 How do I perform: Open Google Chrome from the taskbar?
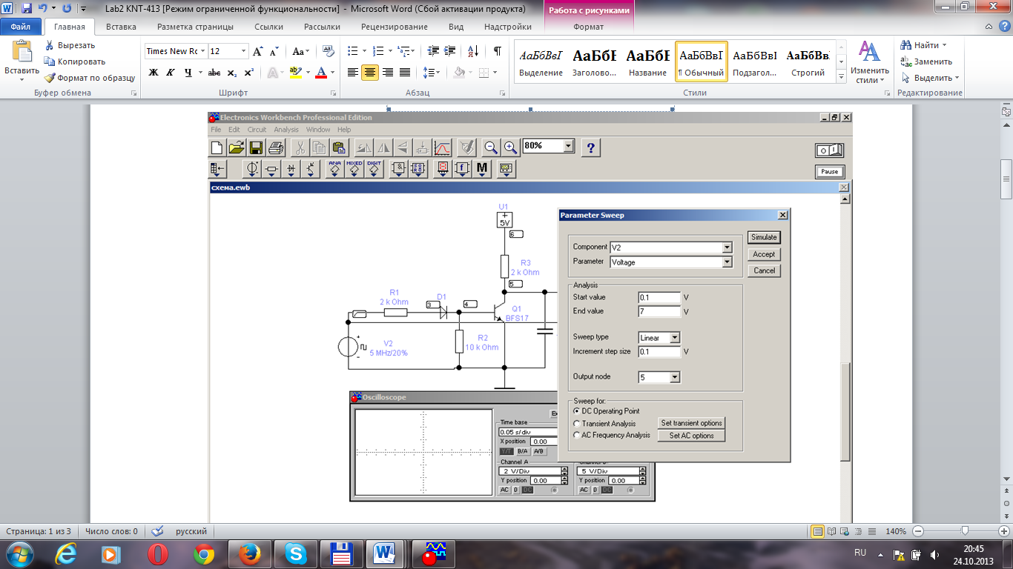[x=203, y=554]
